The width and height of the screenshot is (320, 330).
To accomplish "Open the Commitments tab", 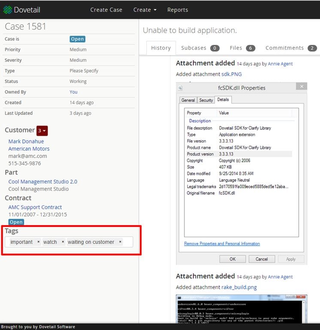I will 291,48.
